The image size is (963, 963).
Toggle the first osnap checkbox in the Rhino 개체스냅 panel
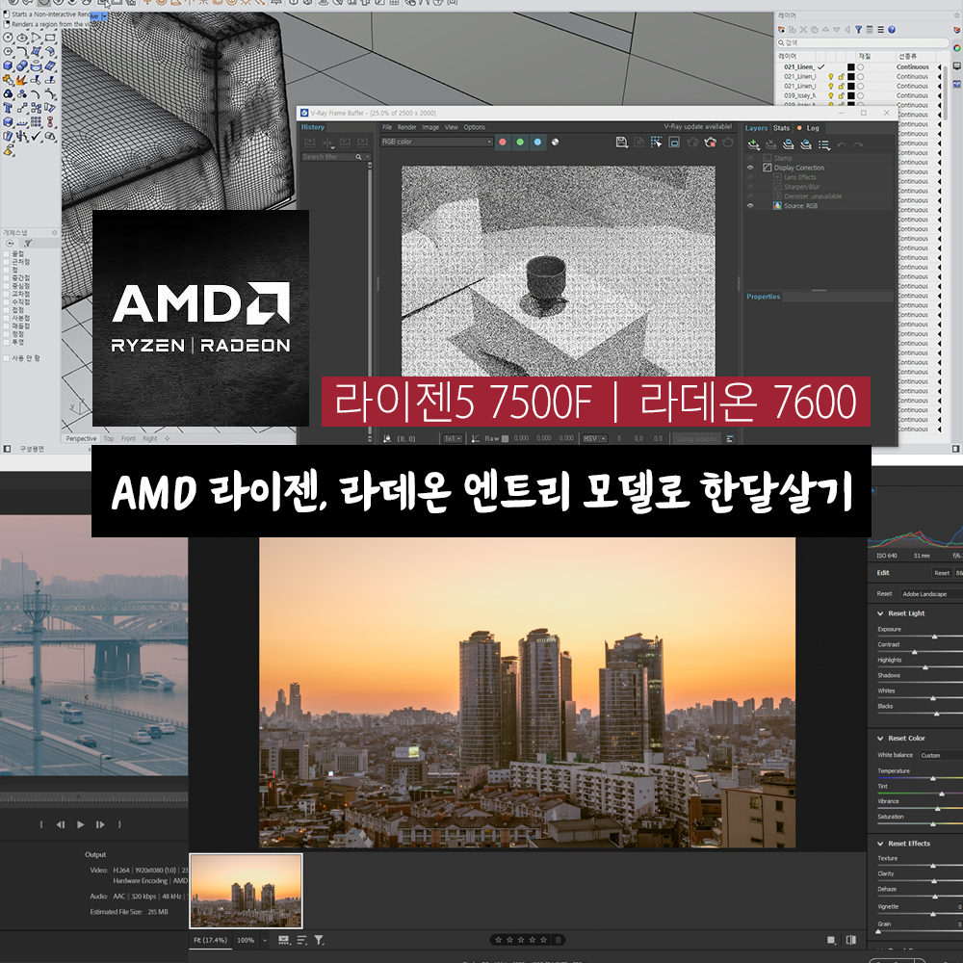click(6, 253)
